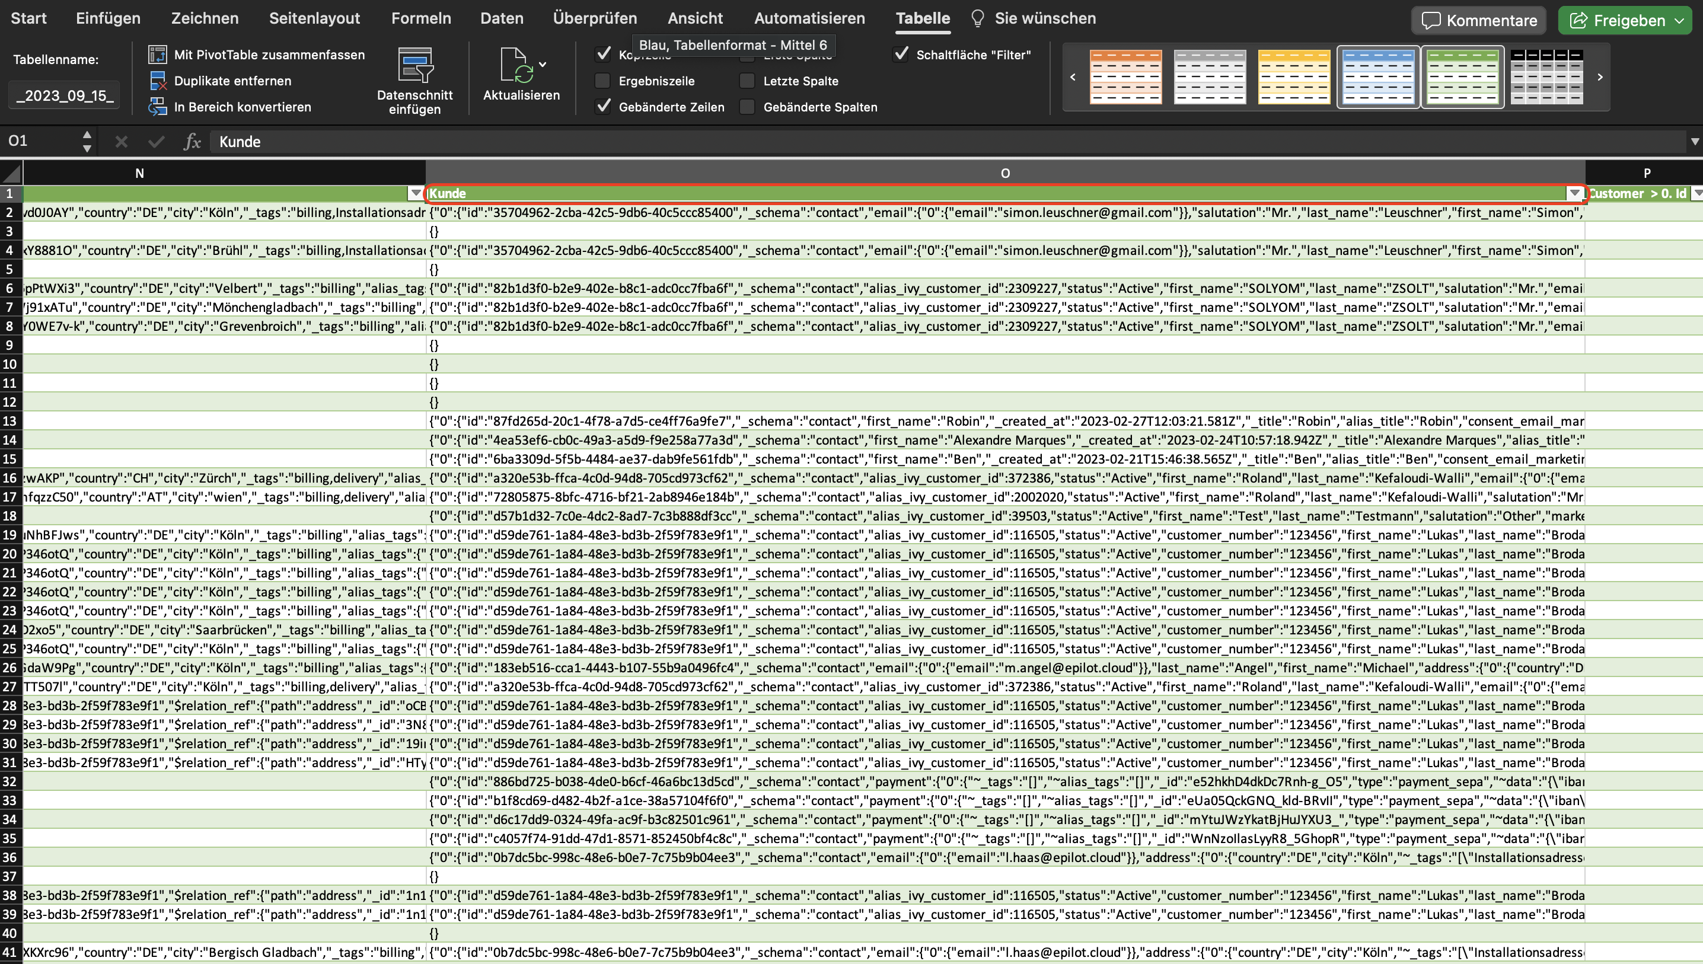Open the Start ribbon tab
The height and width of the screenshot is (964, 1703).
pos(28,18)
